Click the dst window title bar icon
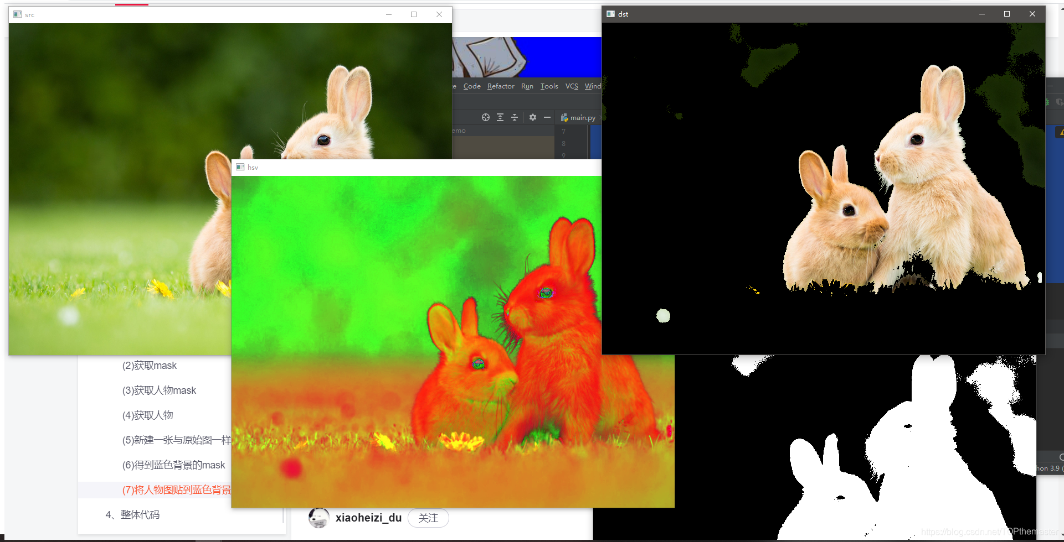1064x542 pixels. coord(611,14)
